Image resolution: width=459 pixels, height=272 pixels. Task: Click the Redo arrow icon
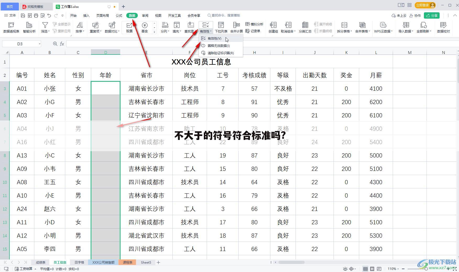(x=56, y=15)
